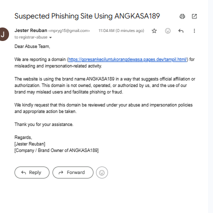Image resolution: width=213 pixels, height=213 pixels.
Task: Click the sender name Jester Reuban
Action: click(x=31, y=30)
